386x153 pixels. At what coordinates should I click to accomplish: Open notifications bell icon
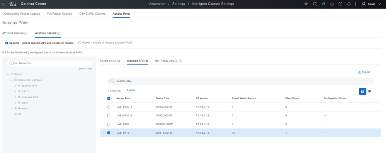point(349,4)
